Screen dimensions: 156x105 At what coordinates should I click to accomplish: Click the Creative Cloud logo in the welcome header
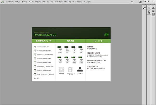pyautogui.click(x=106, y=35)
